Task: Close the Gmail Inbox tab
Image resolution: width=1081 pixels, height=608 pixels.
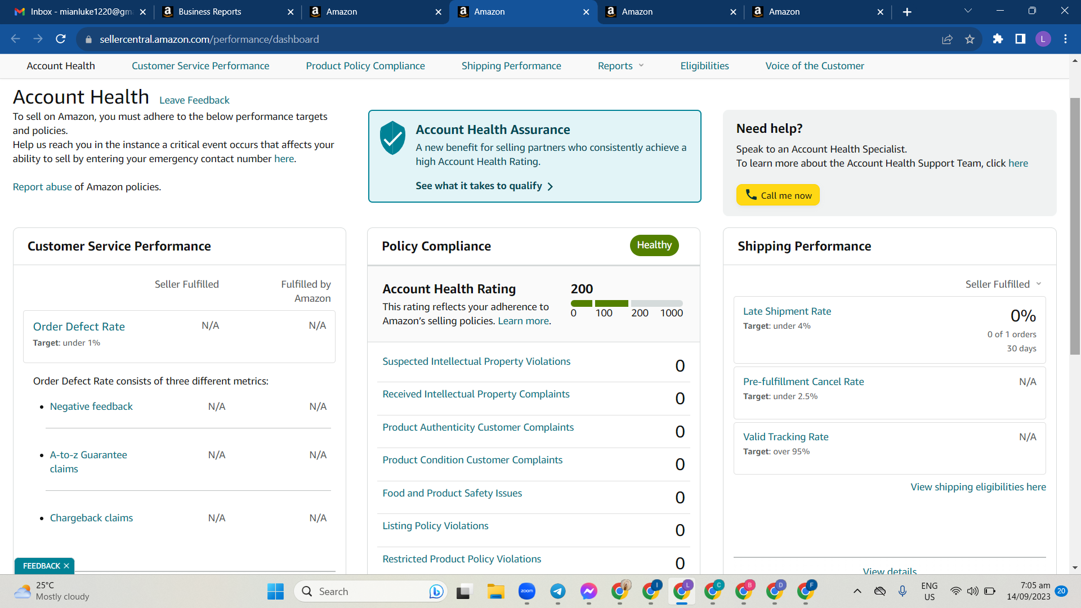Action: [143, 12]
